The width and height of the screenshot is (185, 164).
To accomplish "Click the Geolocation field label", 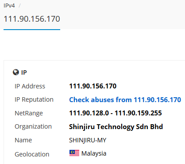I will tap(32, 154).
